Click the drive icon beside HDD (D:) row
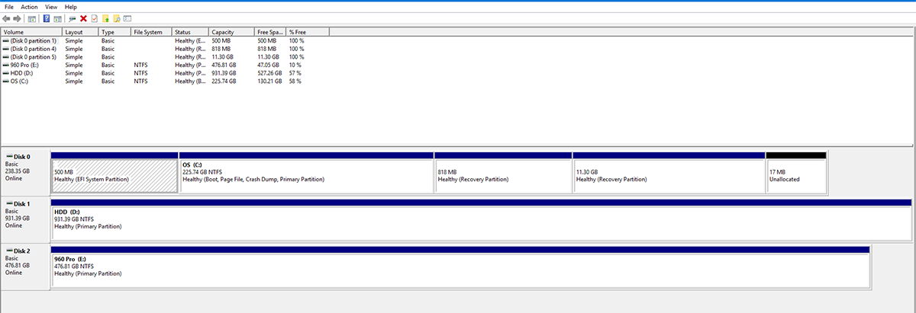This screenshot has width=916, height=313. 6,73
